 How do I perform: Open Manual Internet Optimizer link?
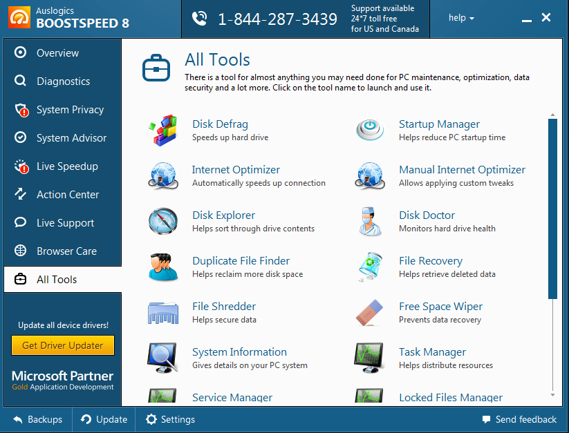462,170
